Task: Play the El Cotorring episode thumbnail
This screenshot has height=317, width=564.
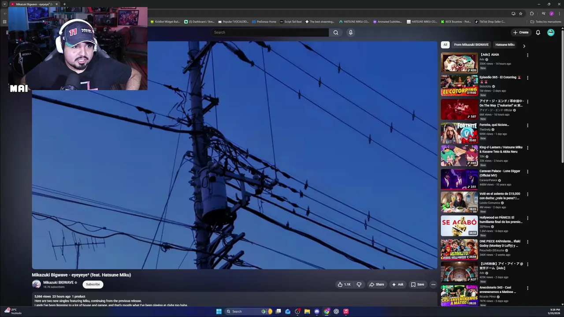Action: pos(459,85)
